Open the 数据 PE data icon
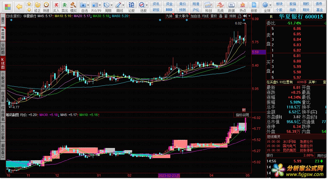Image resolution: width=328 pixels, height=179 pixels. (232, 5)
